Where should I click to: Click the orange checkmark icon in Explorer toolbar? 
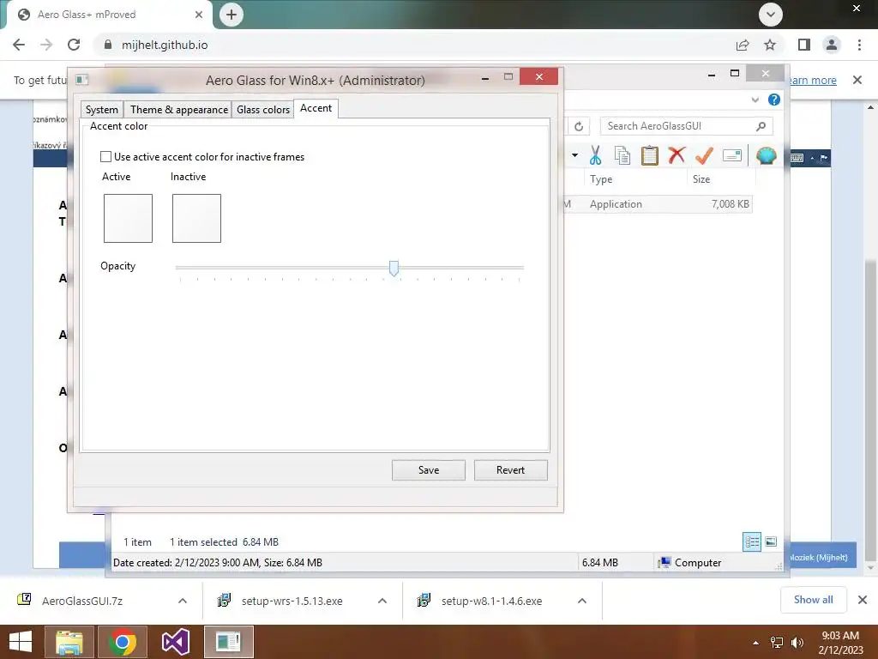pyautogui.click(x=704, y=155)
